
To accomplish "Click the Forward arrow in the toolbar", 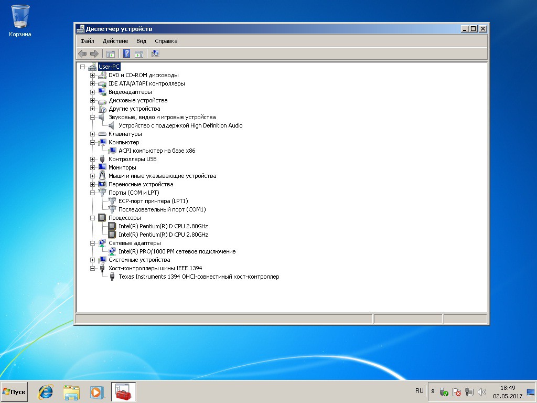I will pyautogui.click(x=94, y=54).
